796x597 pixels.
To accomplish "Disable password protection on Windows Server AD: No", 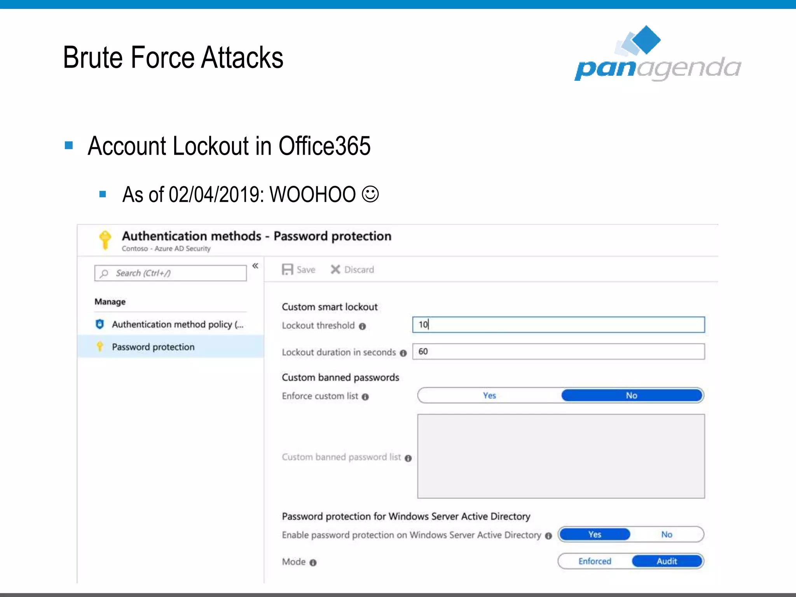I will [x=667, y=534].
